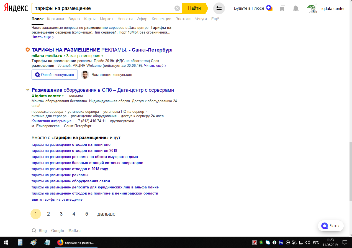Image resolution: width=352 pixels, height=248 pixels.
Task: Switch to the Коллекции tab
Action: click(x=162, y=19)
